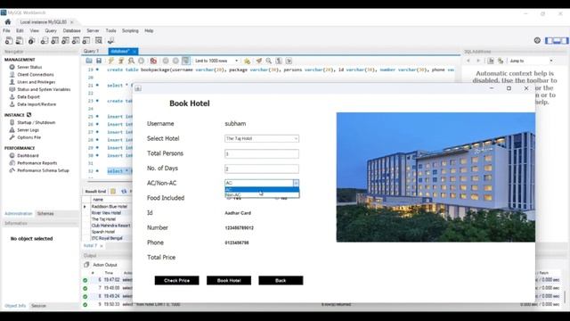The width and height of the screenshot is (570, 321).
Task: Open the Select Hotel combo box
Action: [262, 139]
